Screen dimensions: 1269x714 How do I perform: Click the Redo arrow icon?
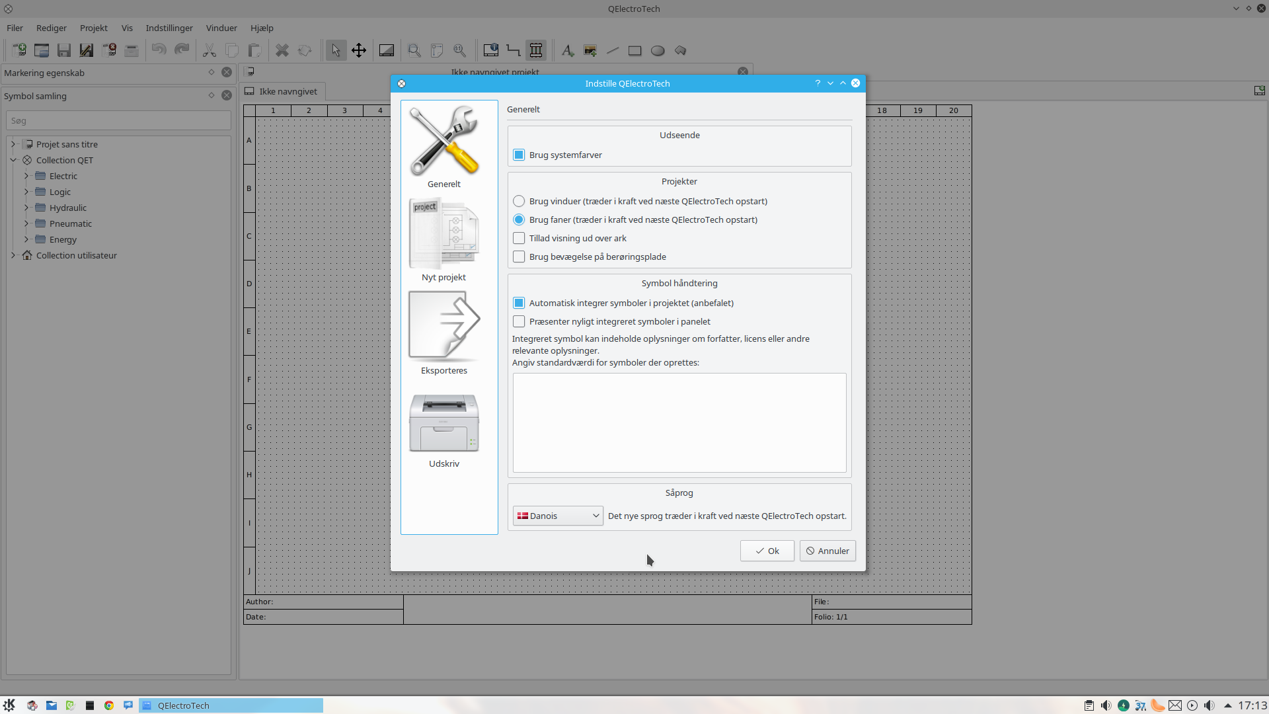(x=182, y=50)
